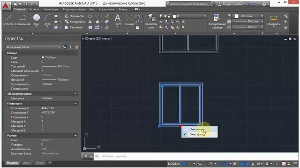Select the Отрезок (Line) tool
This screenshot has width=300, height=168.
click(x=8, y=20)
